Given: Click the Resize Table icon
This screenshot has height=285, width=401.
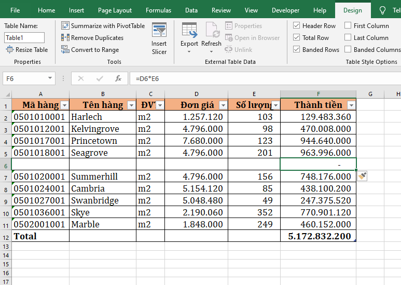Looking at the screenshot, I should pos(10,49).
